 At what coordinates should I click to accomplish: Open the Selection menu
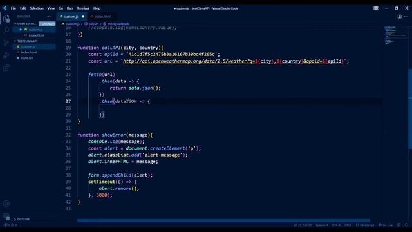[37, 8]
